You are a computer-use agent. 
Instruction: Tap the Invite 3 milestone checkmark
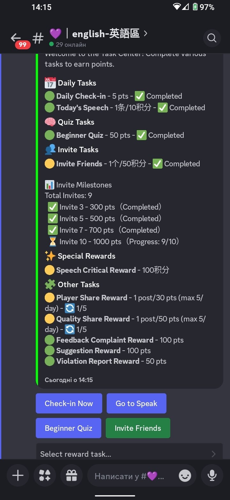tap(52, 207)
